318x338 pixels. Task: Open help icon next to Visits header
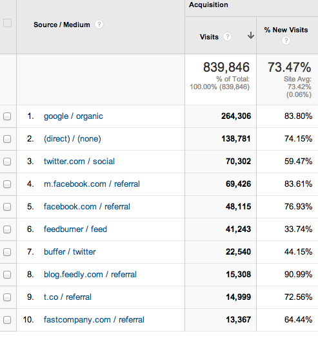pyautogui.click(x=227, y=36)
